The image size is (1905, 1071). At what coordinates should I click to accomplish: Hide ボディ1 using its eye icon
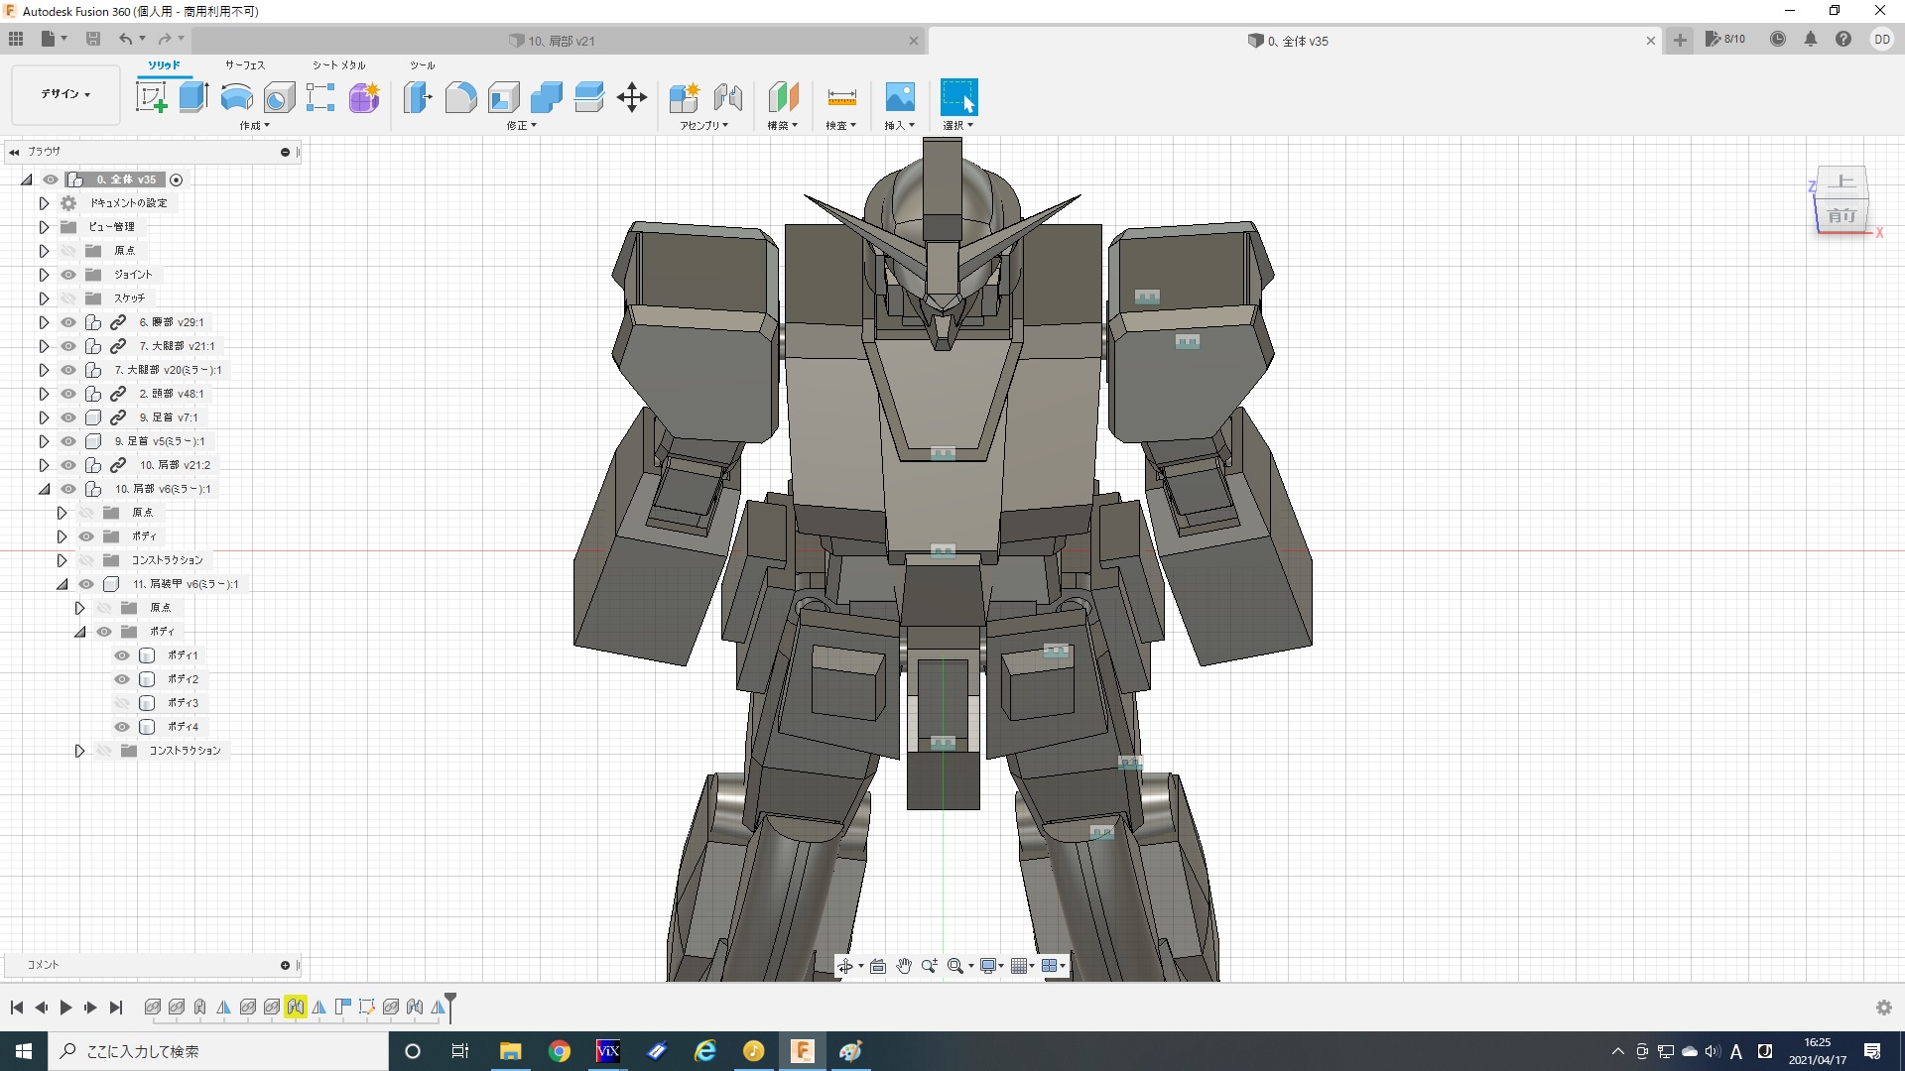click(122, 655)
